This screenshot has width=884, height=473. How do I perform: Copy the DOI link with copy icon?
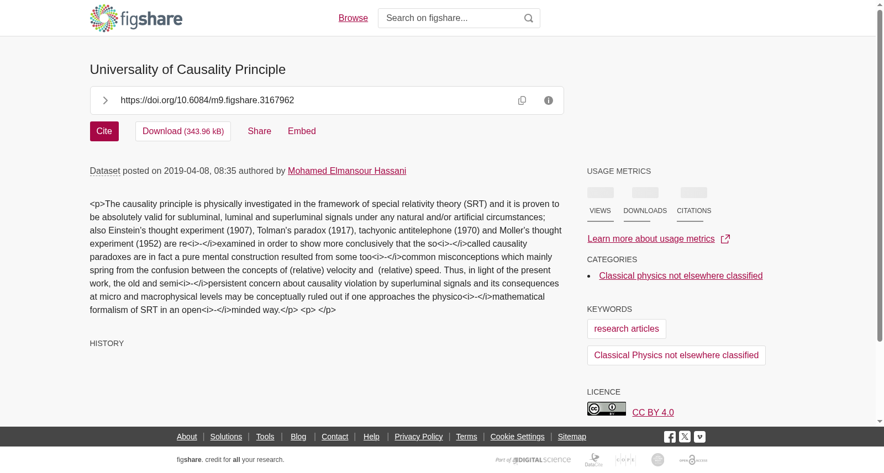pos(522,100)
